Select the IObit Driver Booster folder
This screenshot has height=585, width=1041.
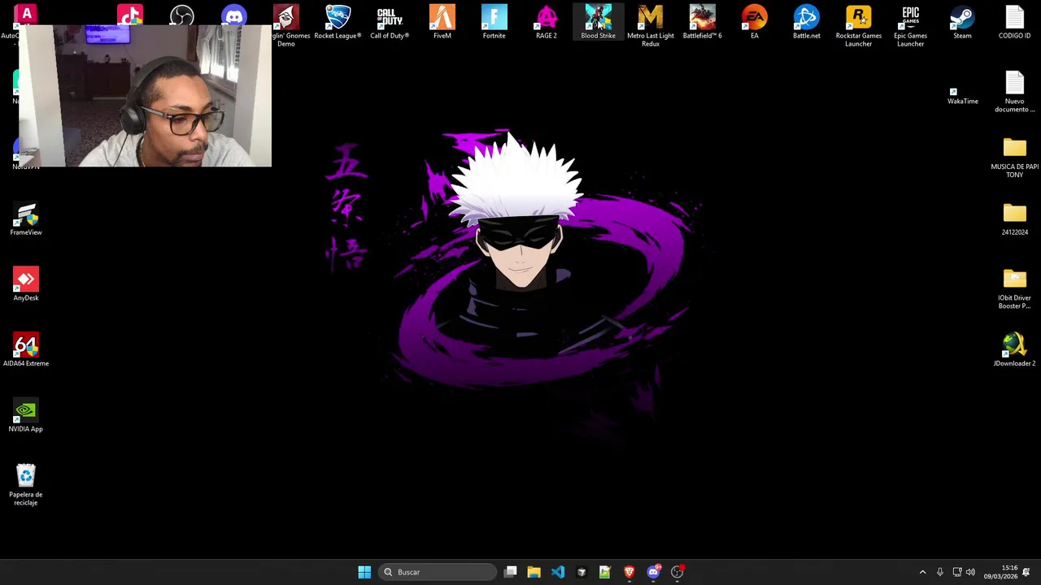point(1015,289)
